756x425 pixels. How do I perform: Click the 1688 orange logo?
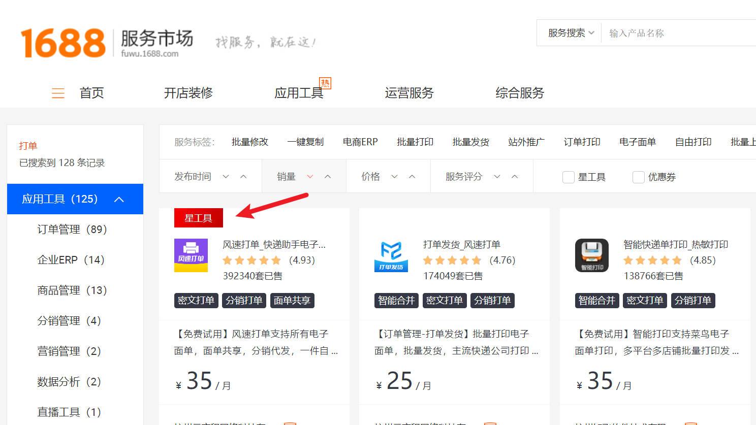tap(62, 43)
